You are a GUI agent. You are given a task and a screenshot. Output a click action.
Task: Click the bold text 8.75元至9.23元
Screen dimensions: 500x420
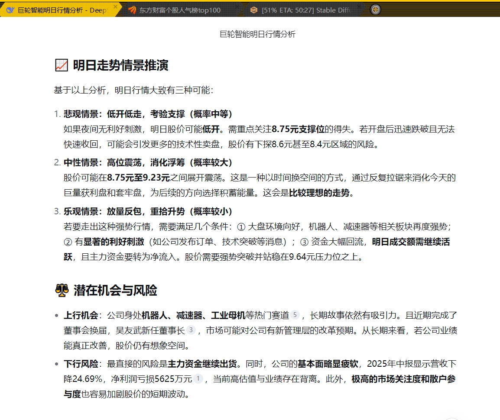(138, 178)
